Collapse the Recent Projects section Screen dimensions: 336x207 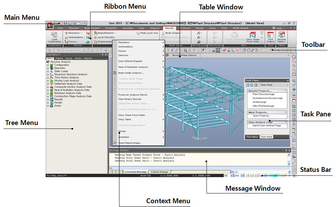point(285,91)
